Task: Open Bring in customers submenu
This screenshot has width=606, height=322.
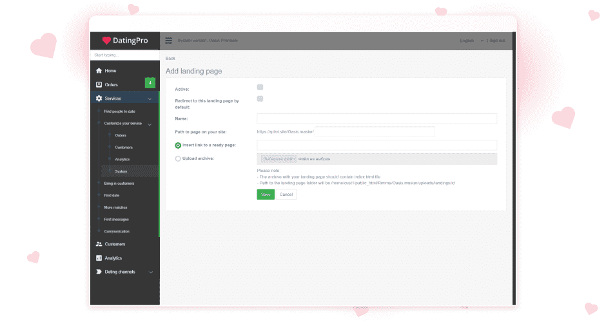Action: point(119,184)
